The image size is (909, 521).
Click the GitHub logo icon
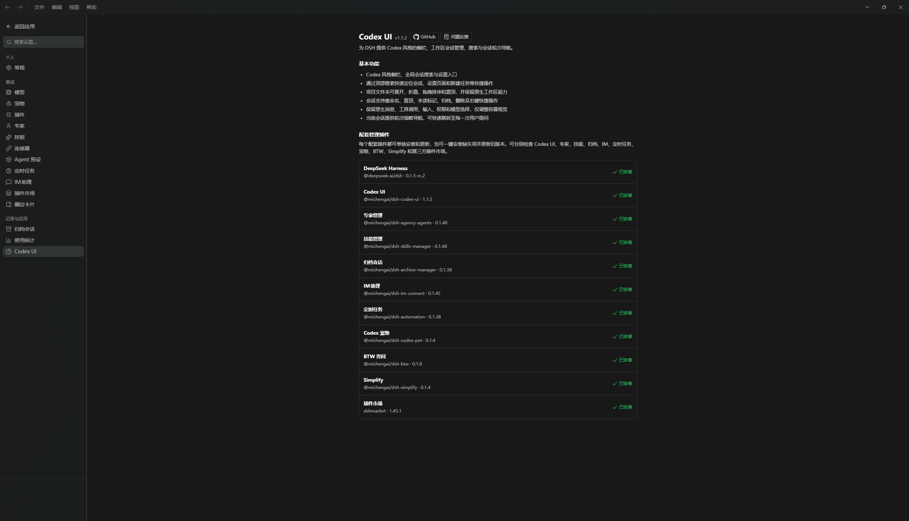tap(416, 37)
